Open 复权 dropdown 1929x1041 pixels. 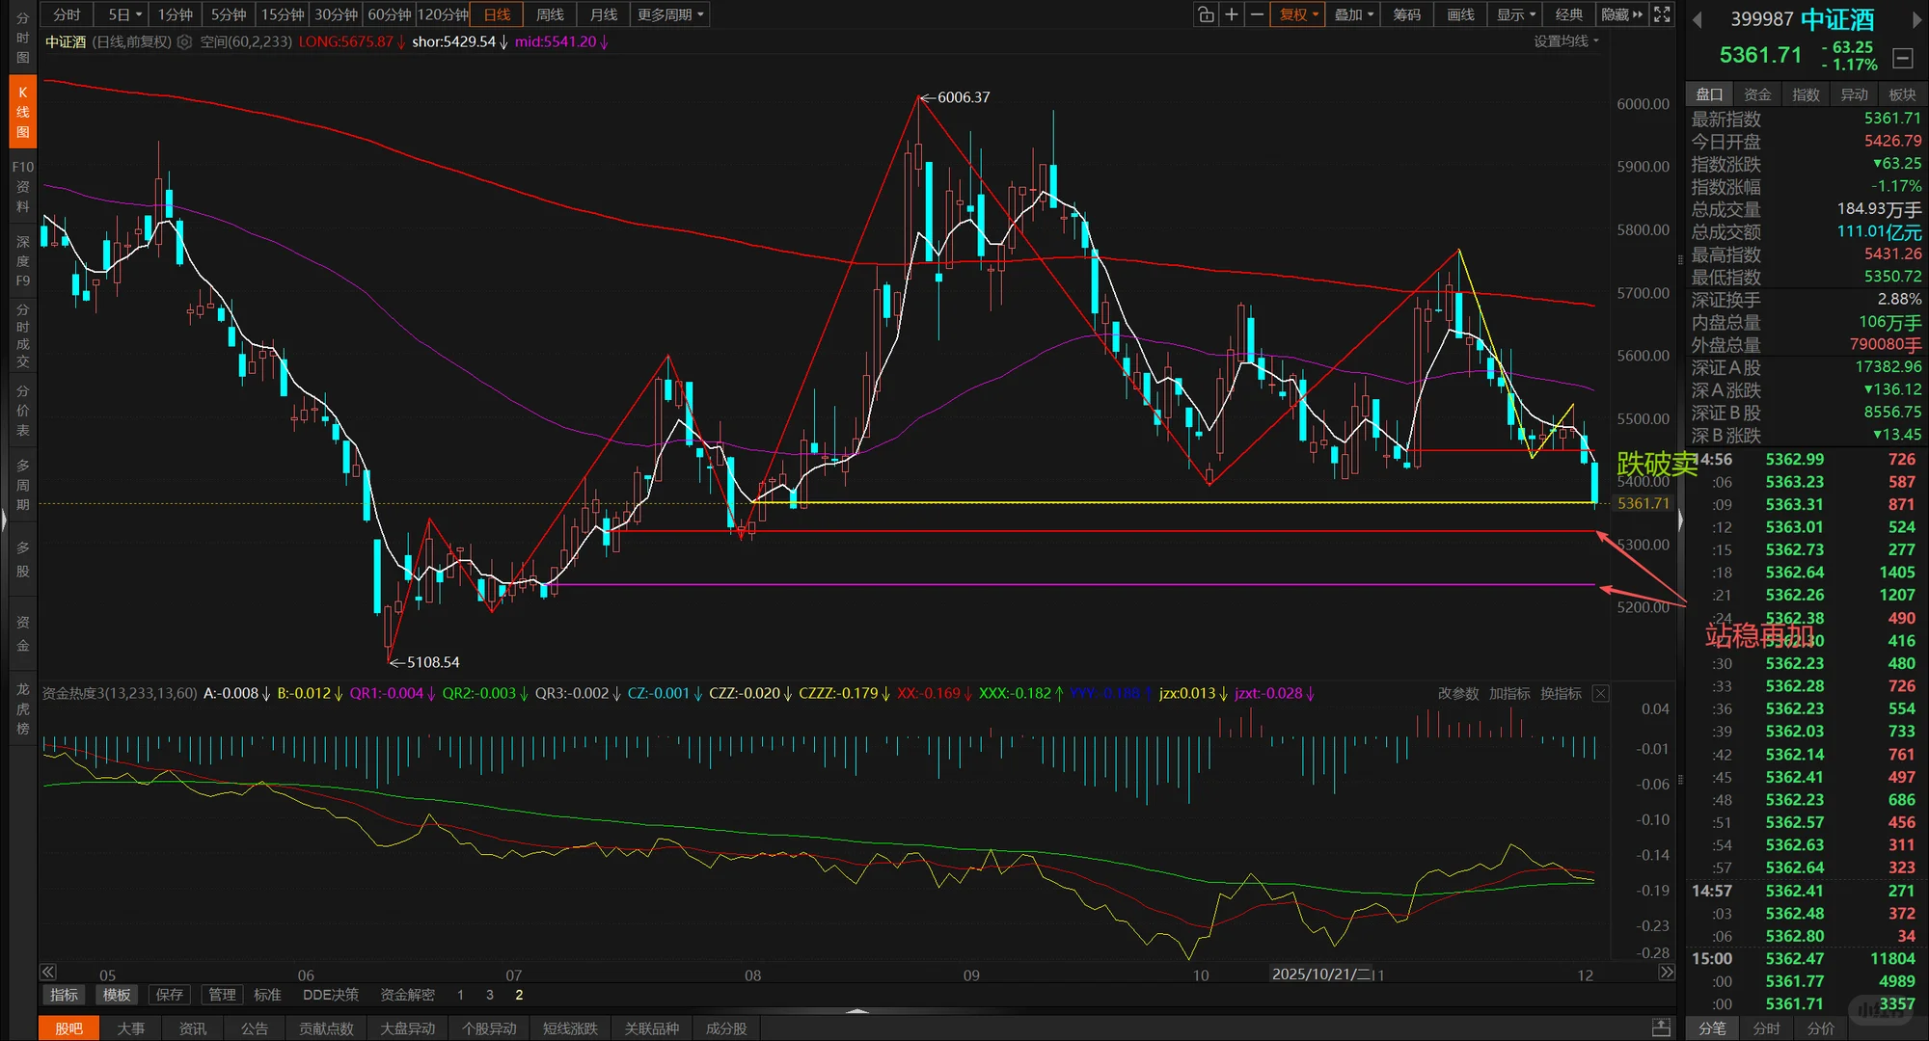1297,14
